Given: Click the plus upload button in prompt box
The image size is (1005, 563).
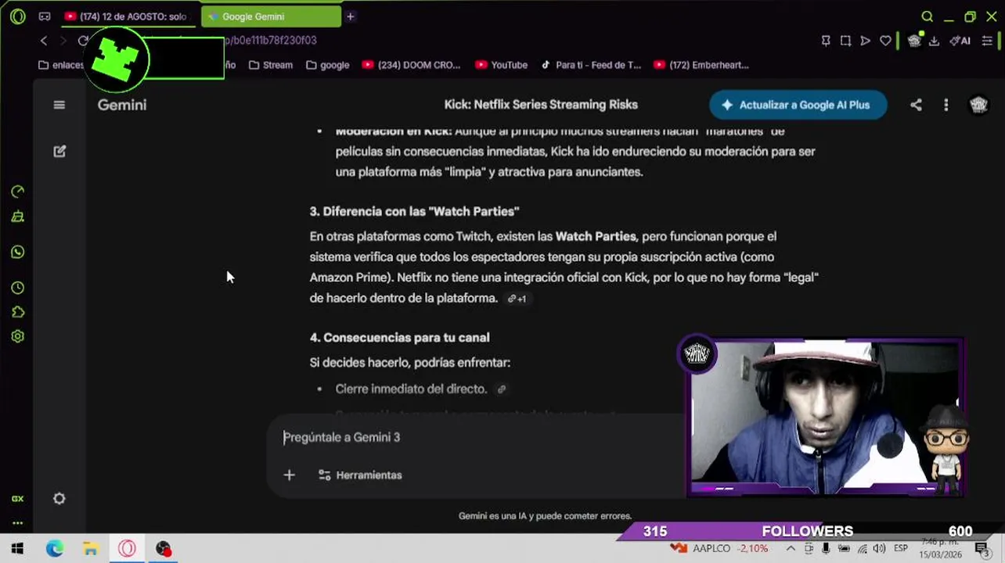Looking at the screenshot, I should (x=289, y=475).
